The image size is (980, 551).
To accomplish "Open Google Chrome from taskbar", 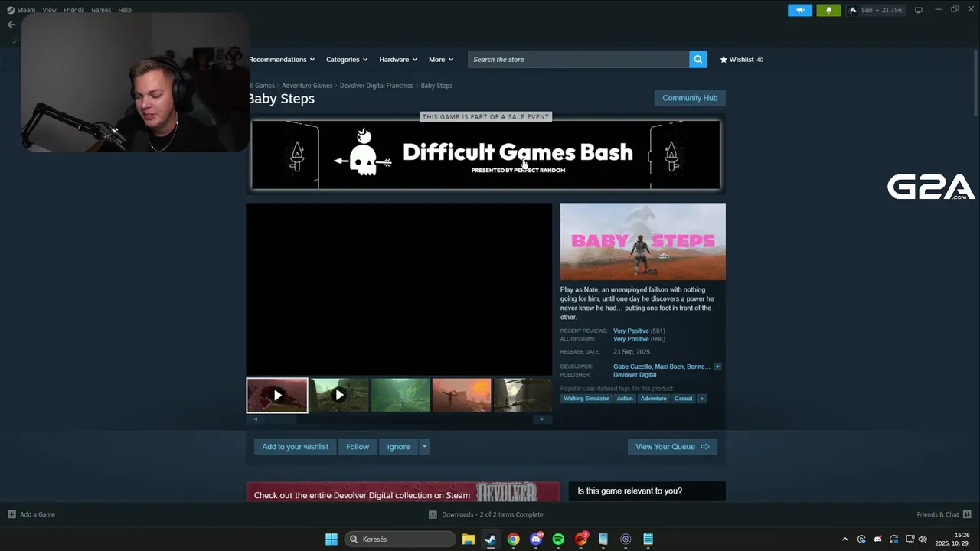I will 513,540.
